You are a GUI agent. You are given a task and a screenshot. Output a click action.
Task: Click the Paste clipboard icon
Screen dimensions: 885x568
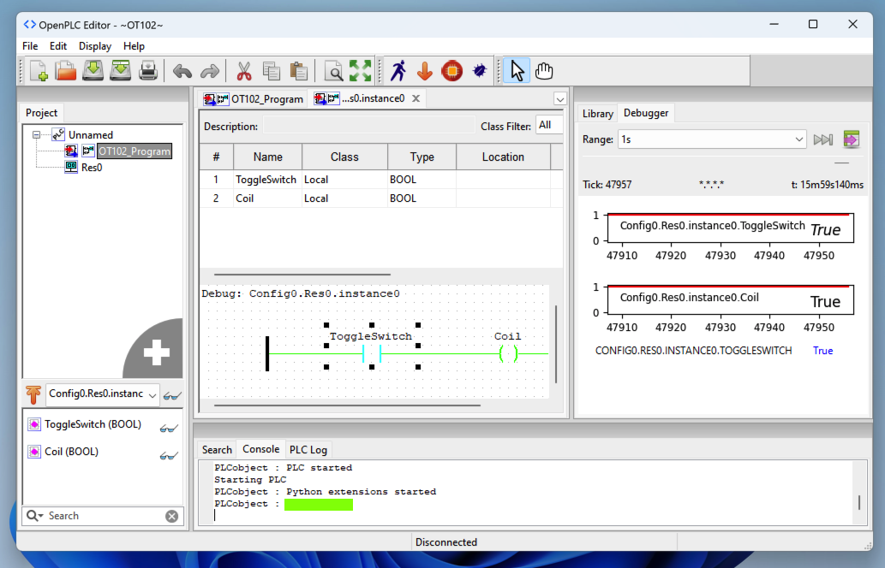pyautogui.click(x=299, y=71)
